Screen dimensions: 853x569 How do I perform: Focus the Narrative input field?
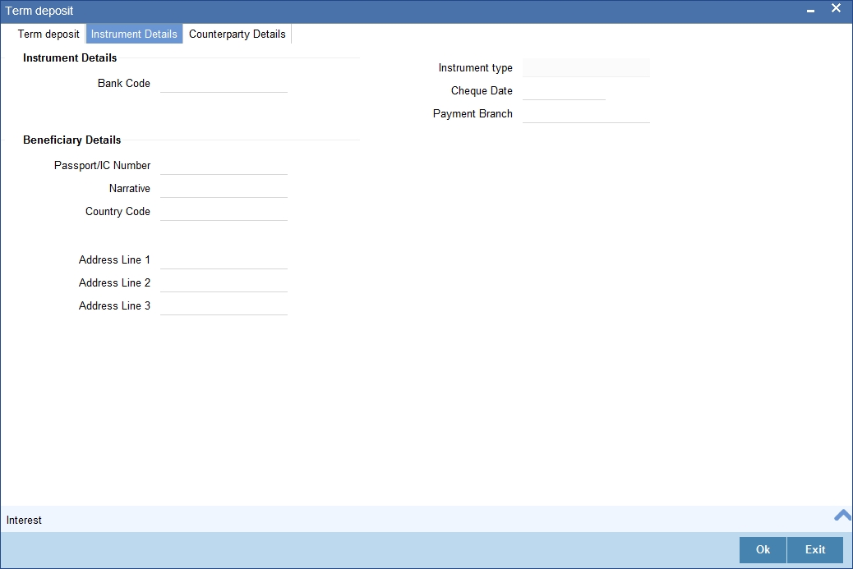(x=224, y=188)
